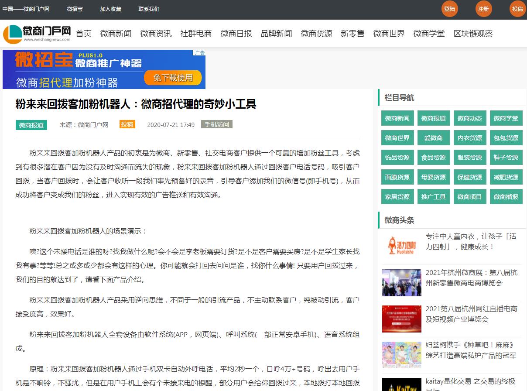This screenshot has height=391, width=527.
Task: Open headline 妇荃柯携手《种草吧！麻麻》
Action: pos(471,350)
